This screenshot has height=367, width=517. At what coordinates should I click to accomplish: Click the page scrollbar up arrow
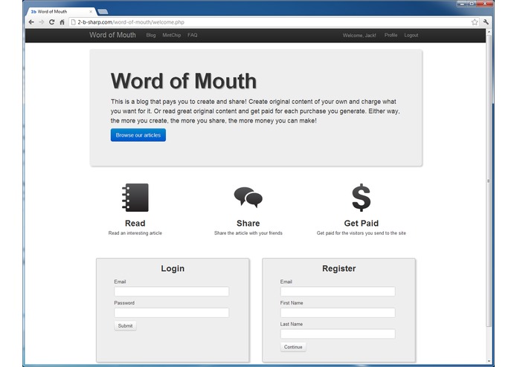(x=489, y=32)
